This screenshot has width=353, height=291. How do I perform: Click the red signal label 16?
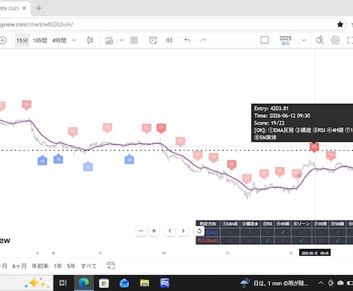[232, 165]
